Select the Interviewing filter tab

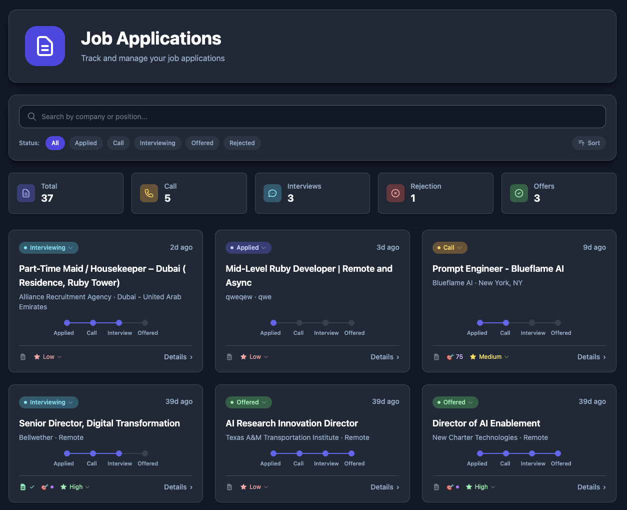[x=157, y=143]
